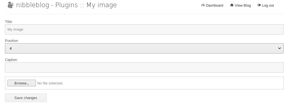Open the Dashboard link
Screen dimensions: 290x104
tap(212, 5)
